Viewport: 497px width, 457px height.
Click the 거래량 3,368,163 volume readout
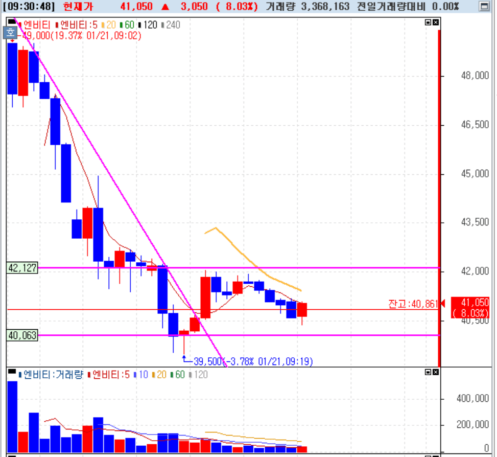pyautogui.click(x=307, y=6)
